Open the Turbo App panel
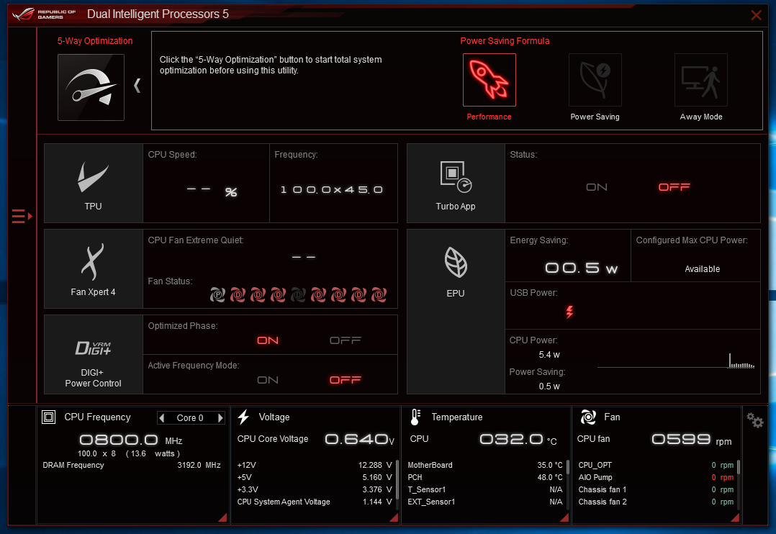776x534 pixels. (x=455, y=183)
